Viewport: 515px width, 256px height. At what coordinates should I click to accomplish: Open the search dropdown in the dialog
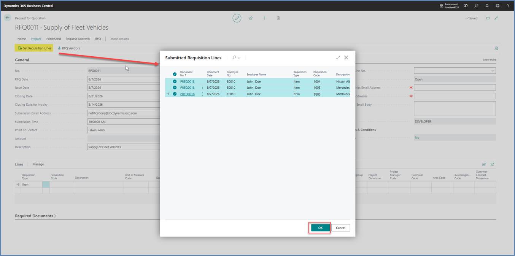click(236, 57)
